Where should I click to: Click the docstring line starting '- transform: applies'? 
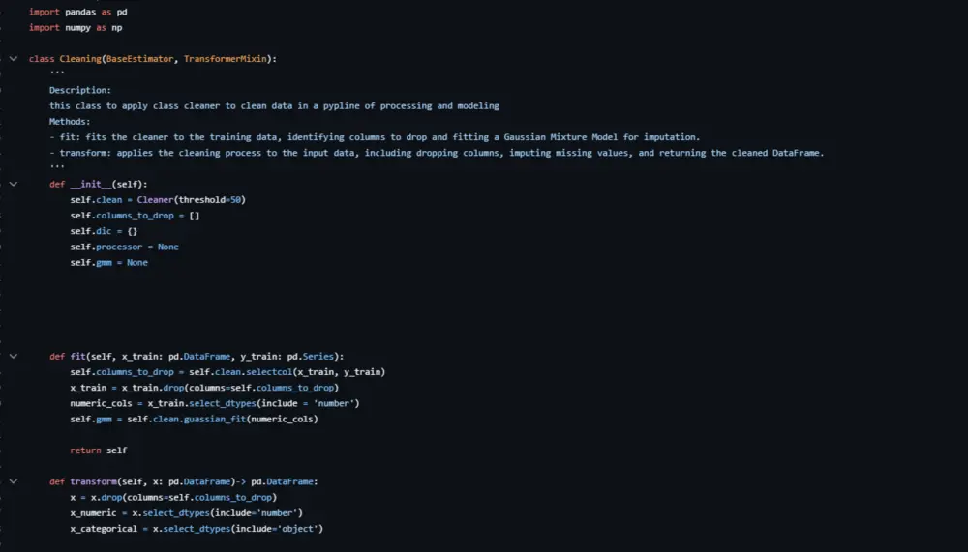pyautogui.click(x=437, y=153)
